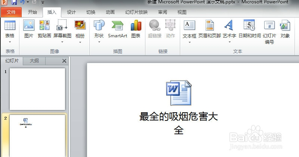Select the embedded Word document icon on slide
Viewport: 299px width, 157px height.
(179, 93)
